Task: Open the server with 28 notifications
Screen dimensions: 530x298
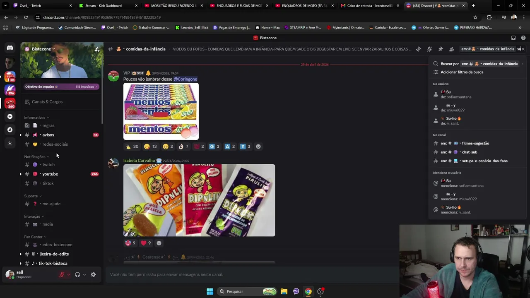Action: coord(10,76)
